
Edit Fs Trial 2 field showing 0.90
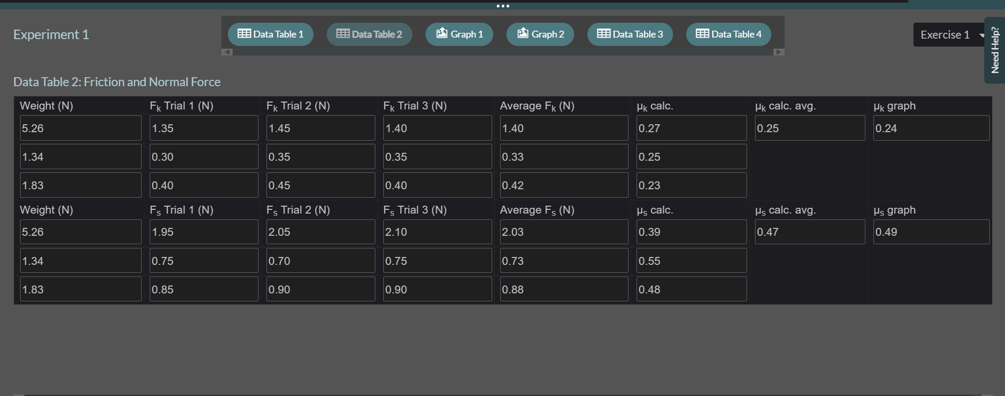pos(321,289)
